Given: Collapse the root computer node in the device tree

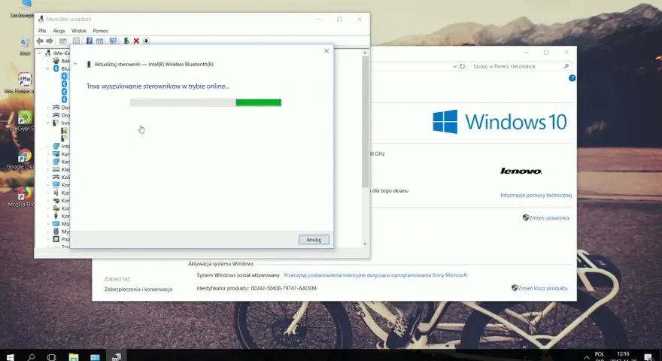Looking at the screenshot, I should tap(40, 53).
